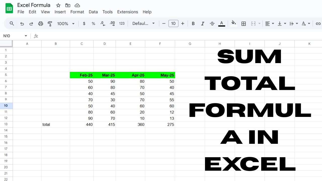Open the search menus magnifier tool
The image size is (322, 181).
(x=12, y=23)
